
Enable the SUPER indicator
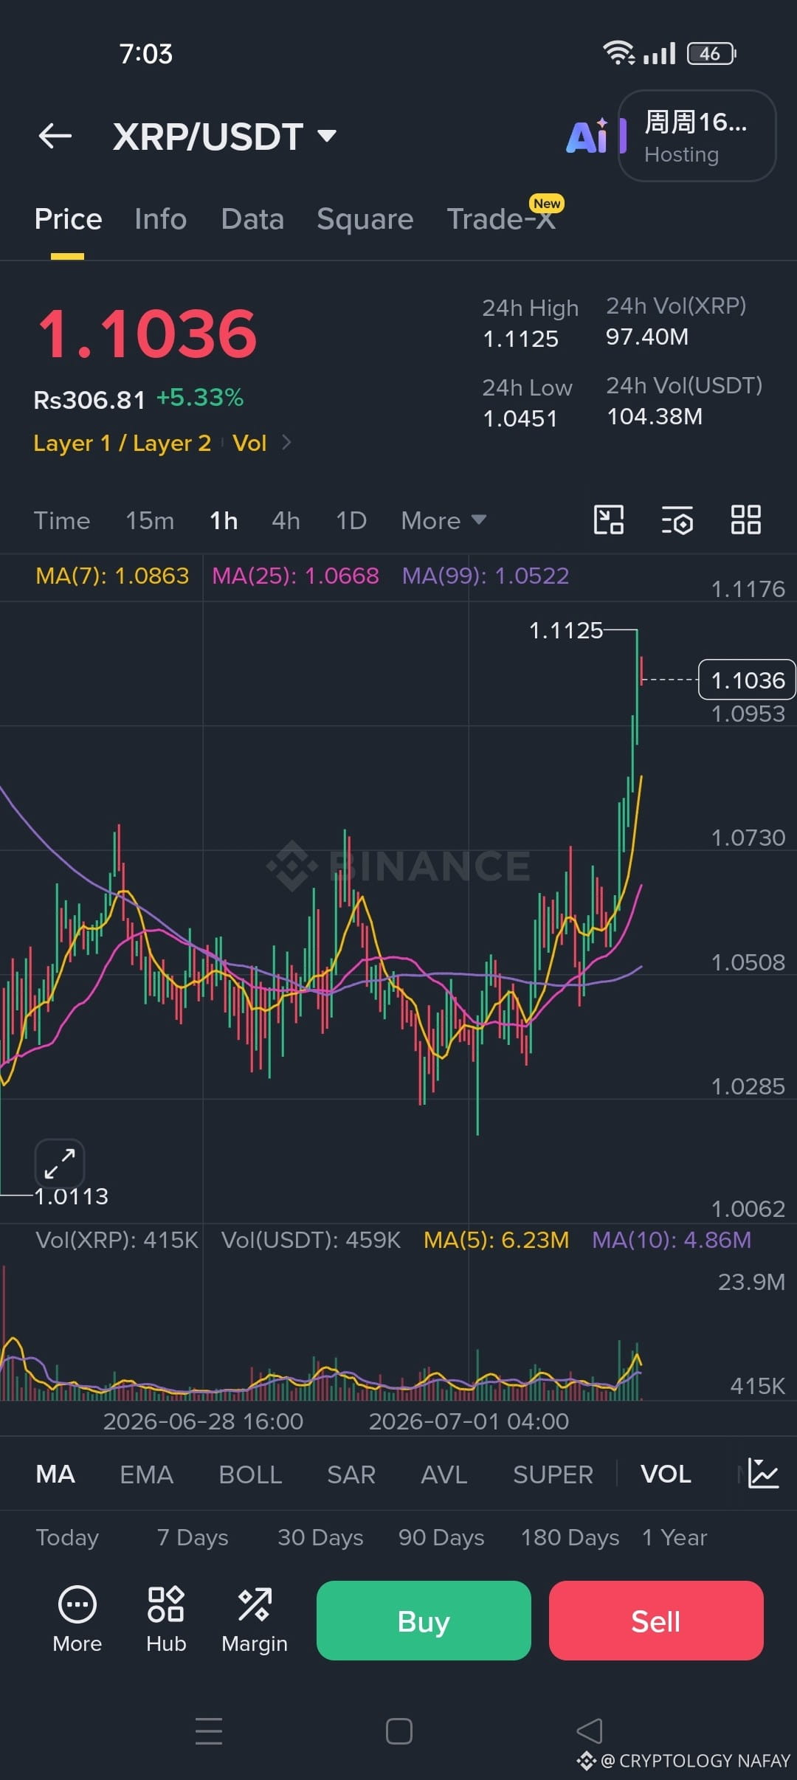click(553, 1474)
